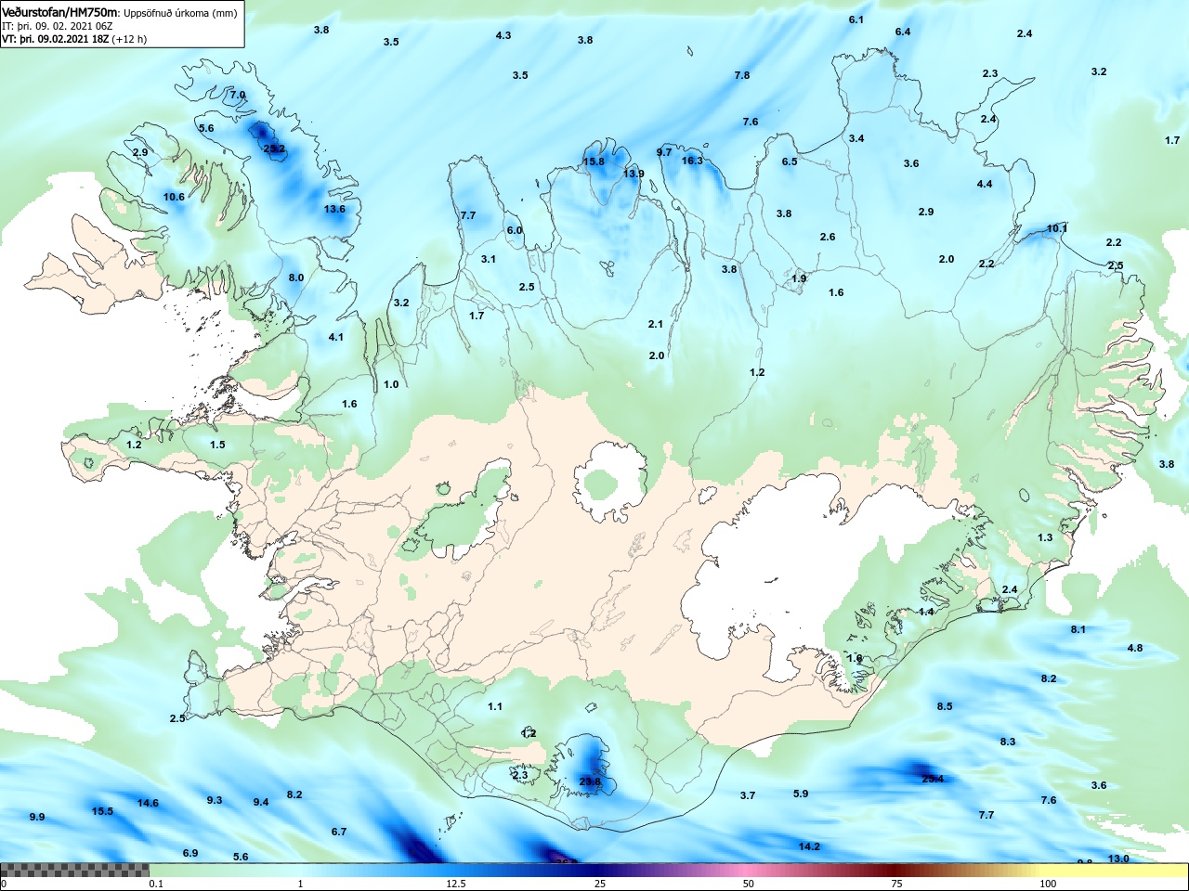Image resolution: width=1189 pixels, height=891 pixels.
Task: Select the 1.5 value label
Action: pyautogui.click(x=217, y=445)
